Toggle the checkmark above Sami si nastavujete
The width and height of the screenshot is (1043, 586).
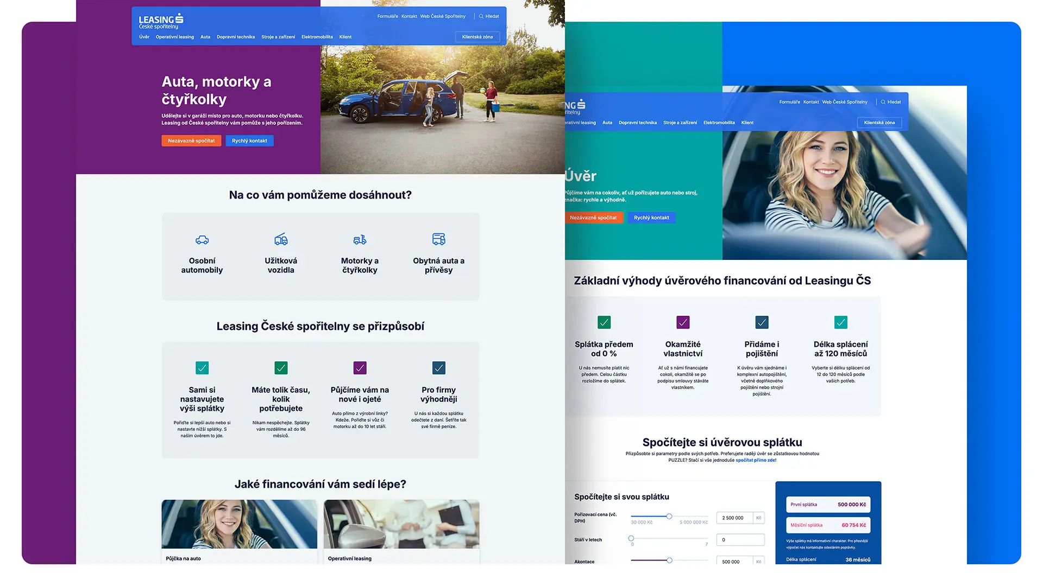pos(202,368)
